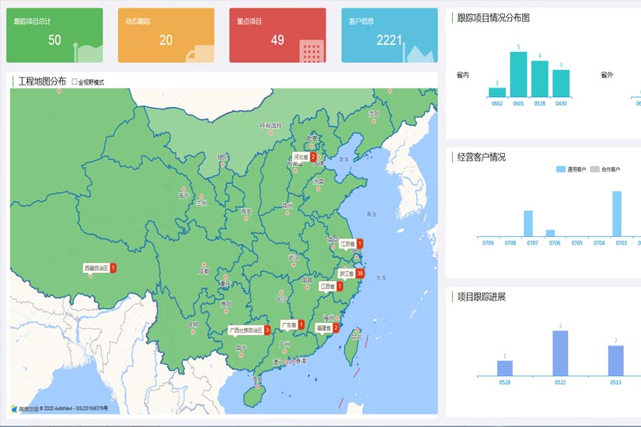
Task: Click the building icon on the red card
Action: (312, 50)
